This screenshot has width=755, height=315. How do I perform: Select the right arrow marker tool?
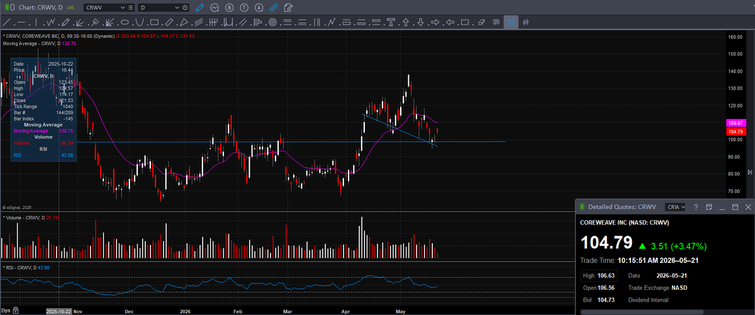click(435, 22)
